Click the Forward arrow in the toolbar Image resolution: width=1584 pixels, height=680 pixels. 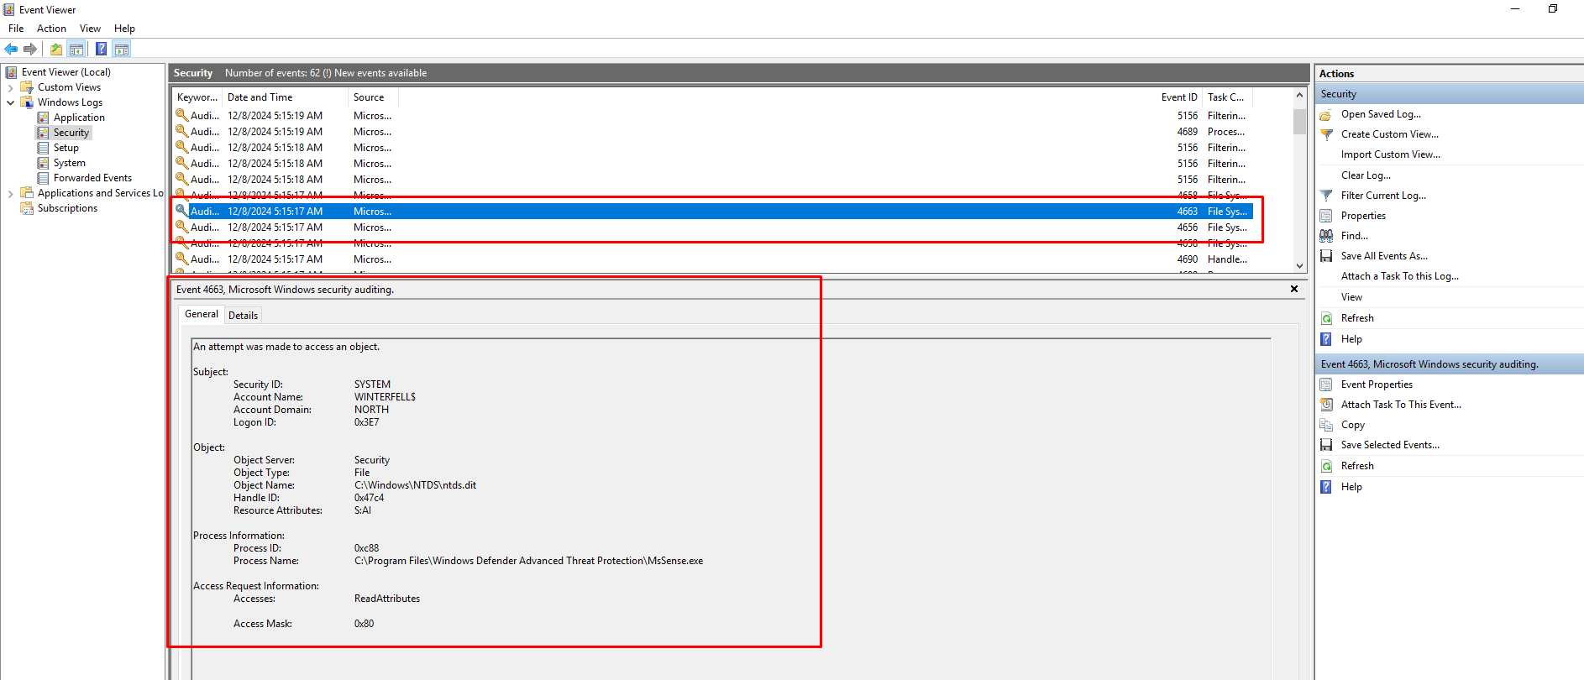[x=30, y=49]
